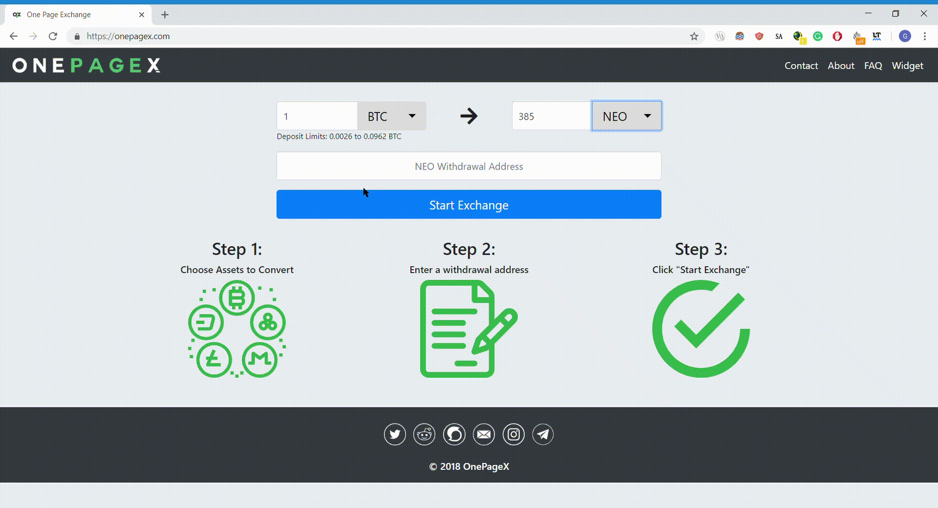Screen dimensions: 938x508
Task: Open the Contact page
Action: tap(801, 65)
